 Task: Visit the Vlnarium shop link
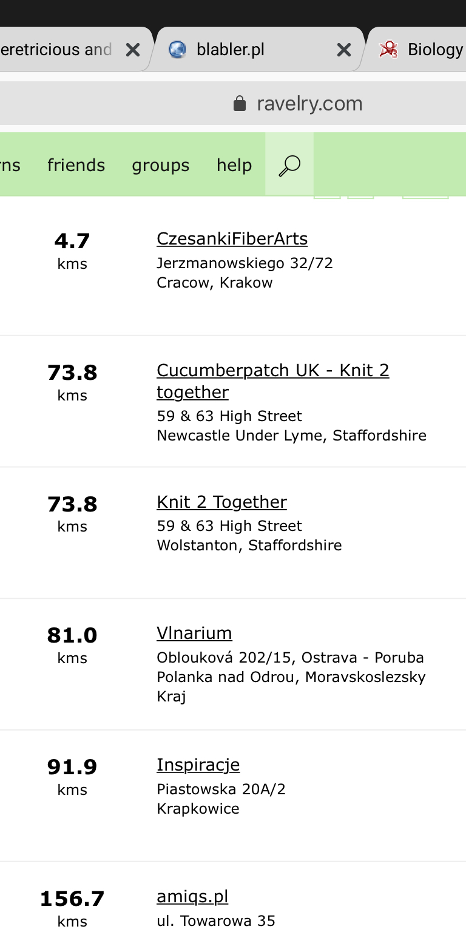tap(194, 633)
